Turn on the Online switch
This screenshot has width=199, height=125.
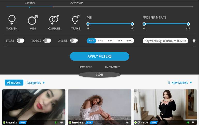point(74,41)
